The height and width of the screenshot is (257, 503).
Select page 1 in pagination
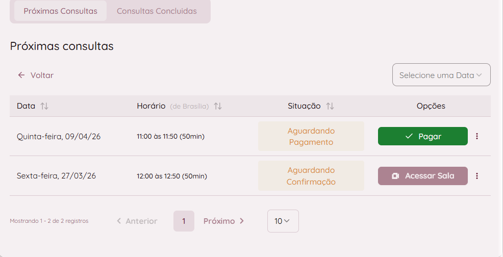184,221
